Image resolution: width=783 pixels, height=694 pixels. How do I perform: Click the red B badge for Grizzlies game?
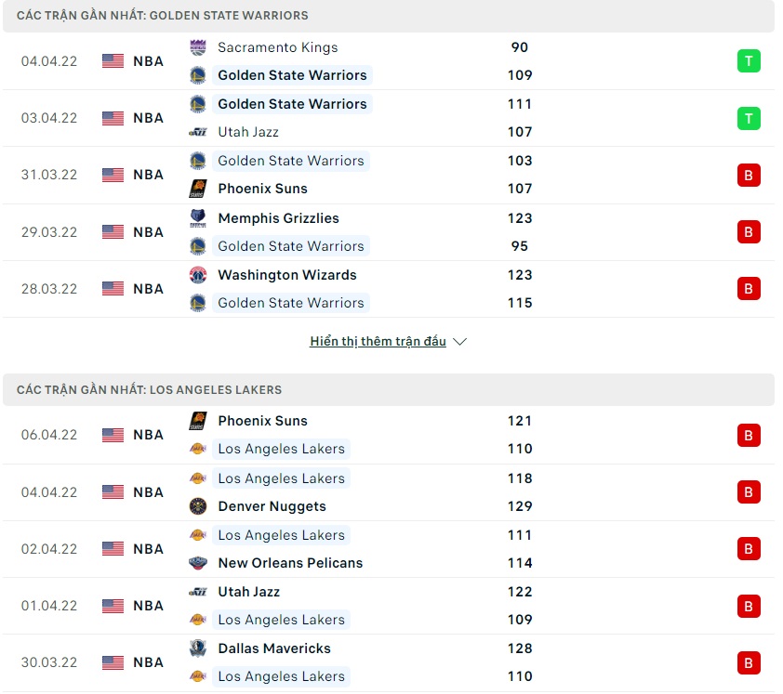749,231
